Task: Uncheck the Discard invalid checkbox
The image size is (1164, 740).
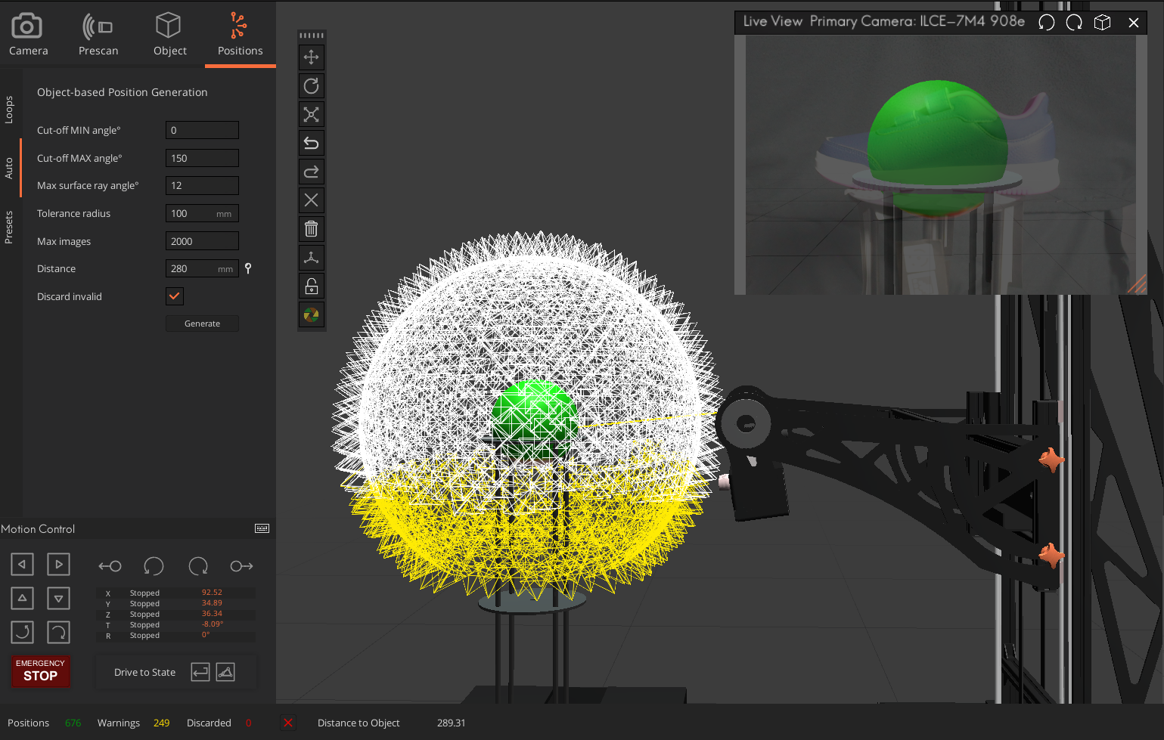Action: point(175,296)
